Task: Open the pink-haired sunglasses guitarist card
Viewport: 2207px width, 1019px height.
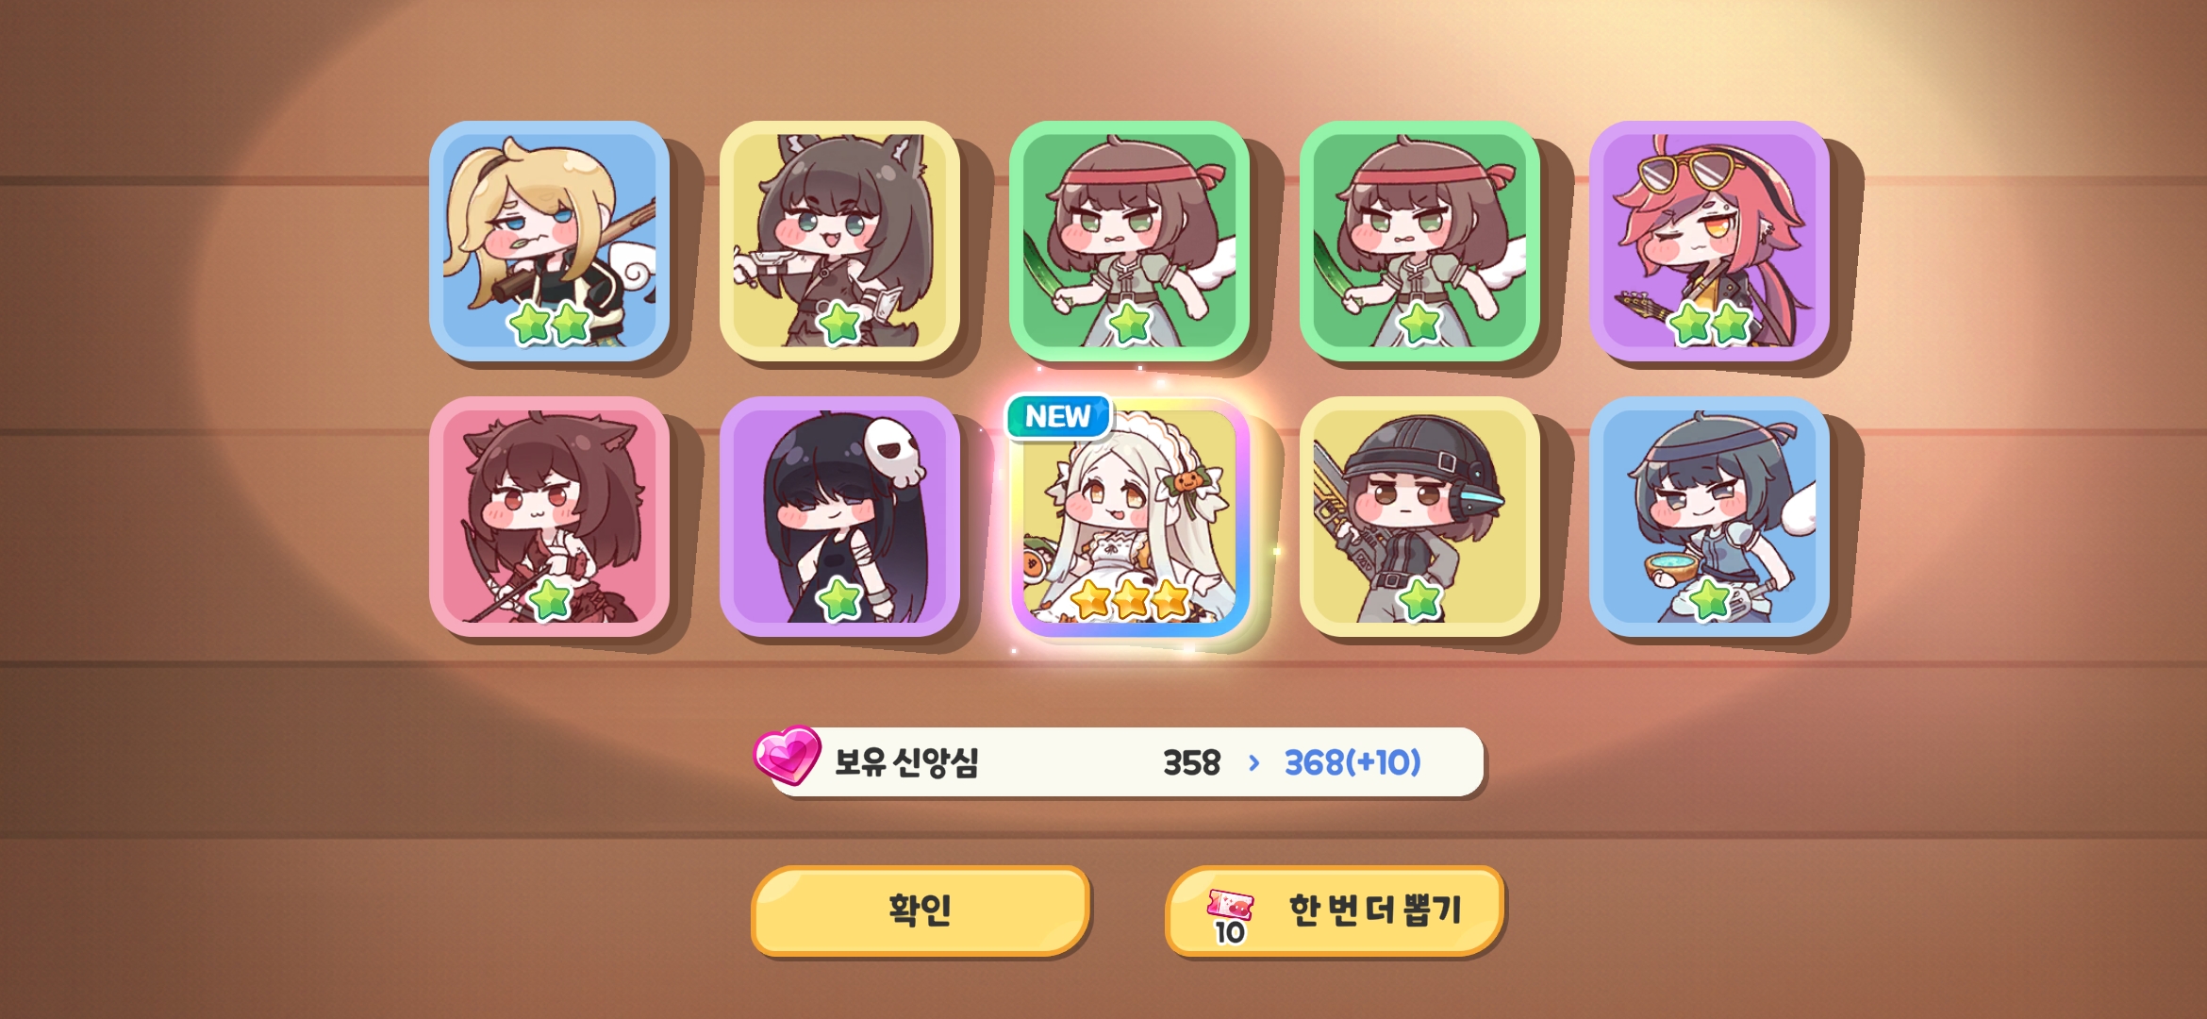Action: [x=1709, y=241]
